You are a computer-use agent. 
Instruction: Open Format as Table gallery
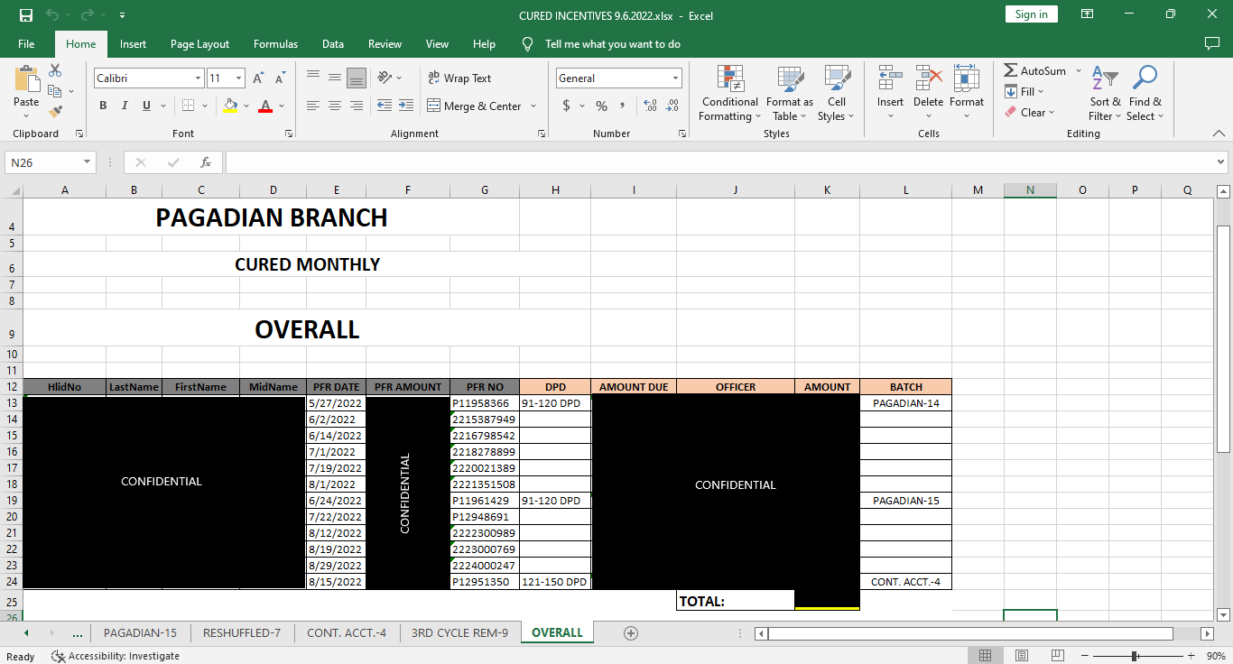(790, 93)
